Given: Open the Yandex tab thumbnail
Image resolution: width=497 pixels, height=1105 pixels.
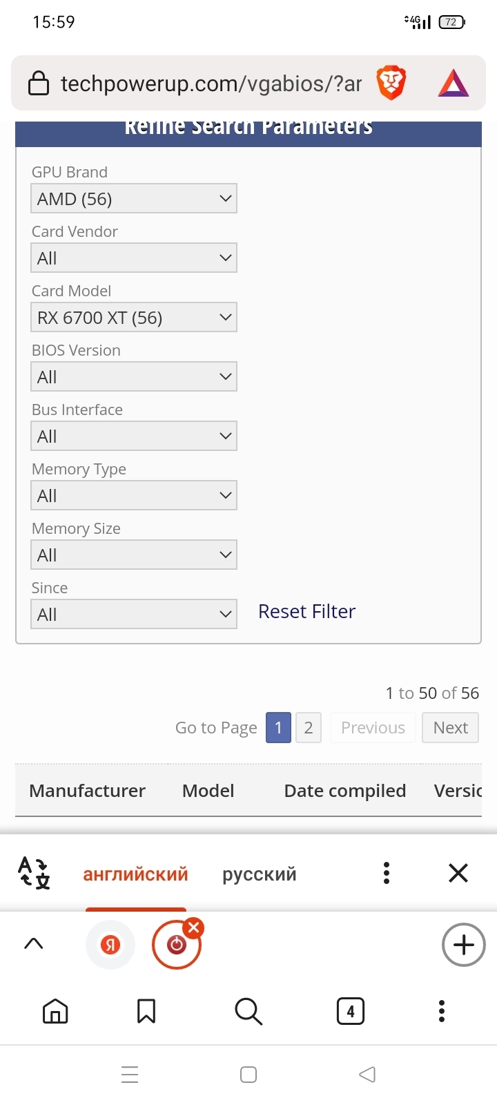Looking at the screenshot, I should coord(110,944).
